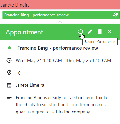Edit the appointment with the pencil icon

(x=90, y=32)
